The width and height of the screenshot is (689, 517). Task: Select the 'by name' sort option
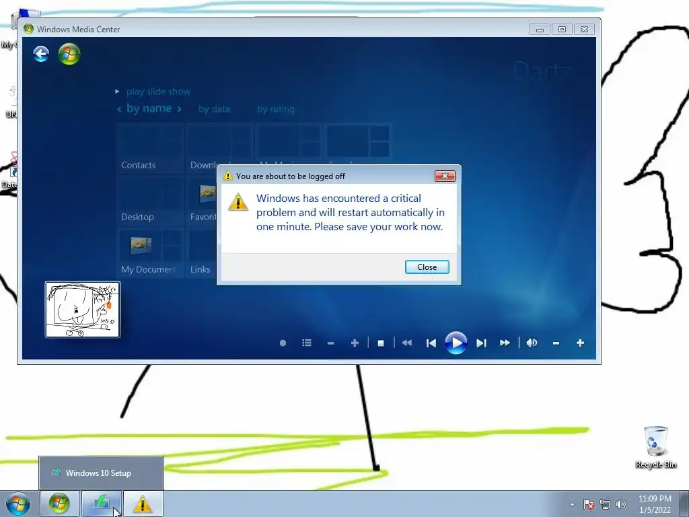click(149, 108)
